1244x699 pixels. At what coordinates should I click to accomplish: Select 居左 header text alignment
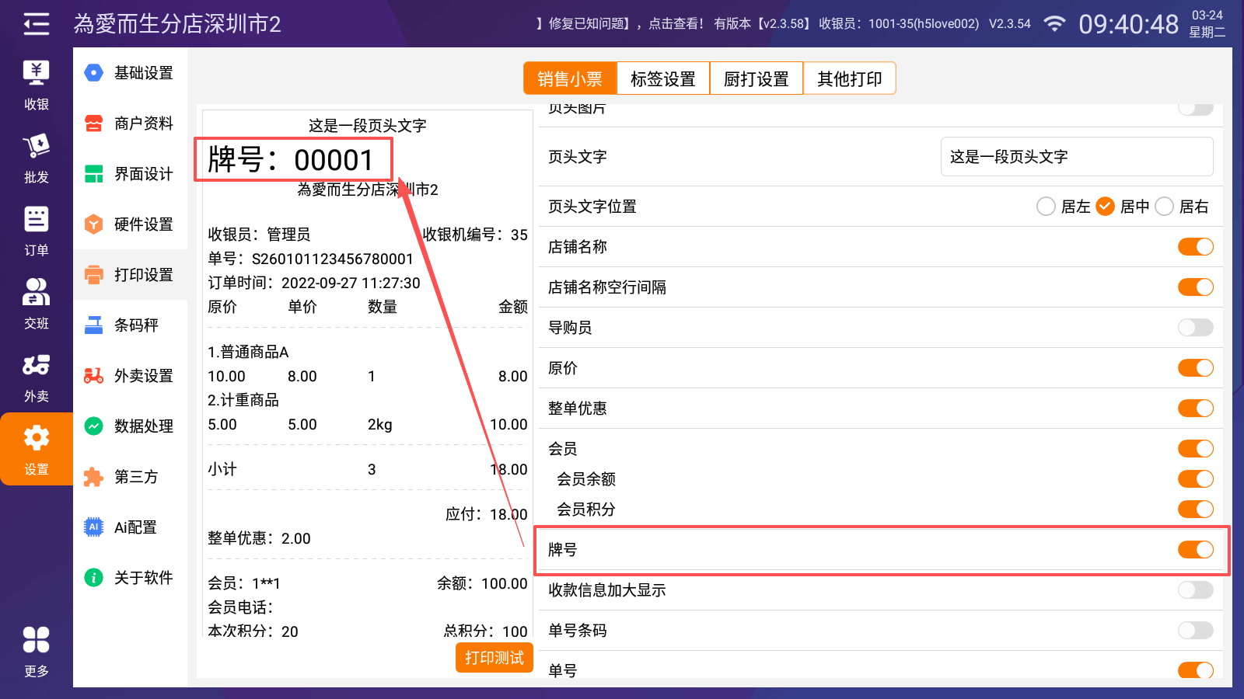click(1047, 207)
